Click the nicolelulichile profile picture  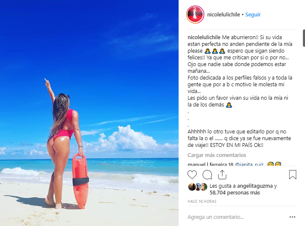(195, 15)
